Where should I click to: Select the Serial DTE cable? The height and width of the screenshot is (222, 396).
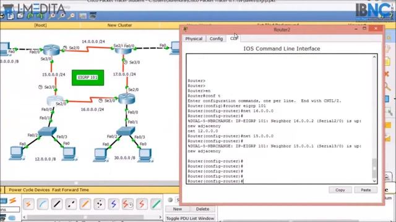[142, 204]
